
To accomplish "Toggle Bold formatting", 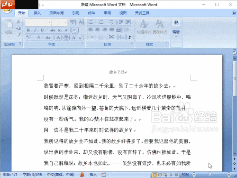I will [x=28, y=30].
